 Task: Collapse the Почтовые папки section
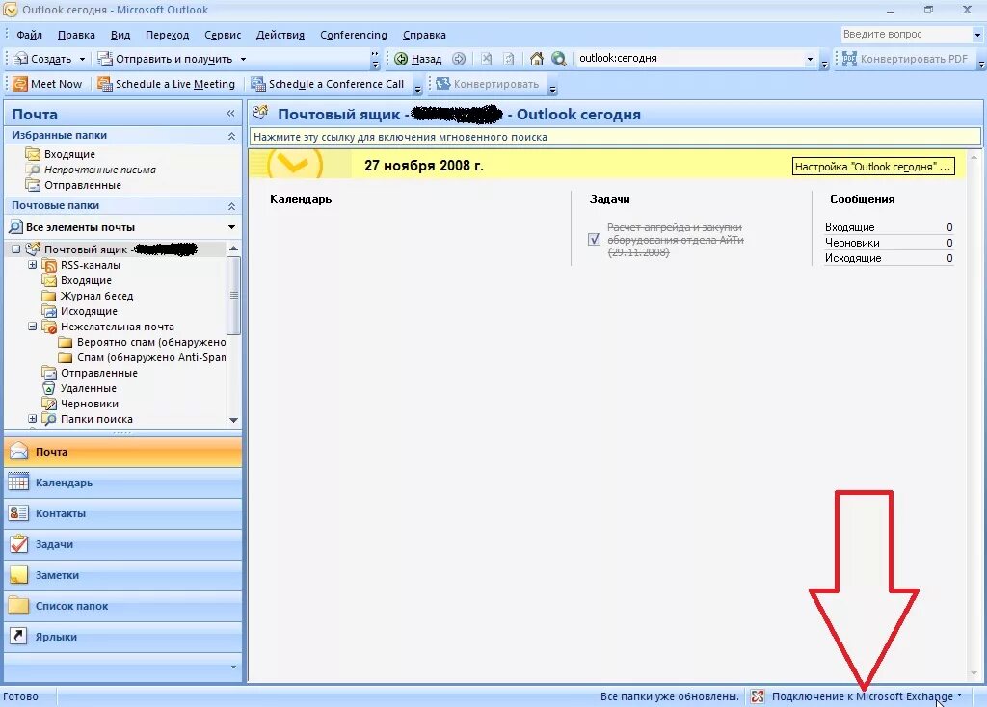pos(231,206)
